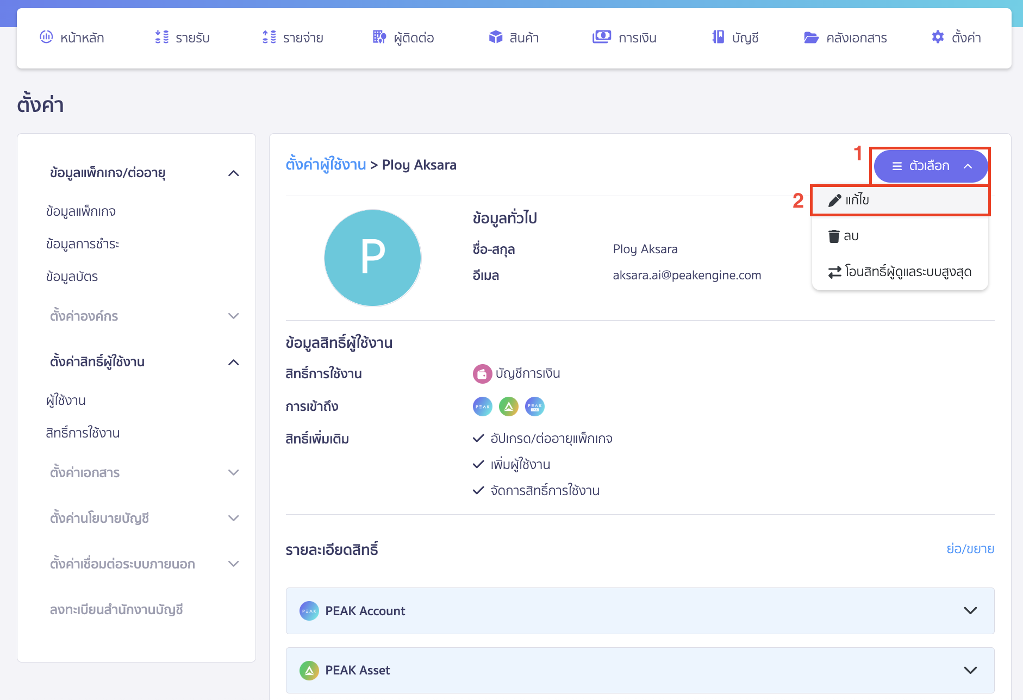Toggle the จัดการสิทธิ์การใช้งาน permission checkmark
Viewport: 1023px width, 700px height.
(478, 490)
